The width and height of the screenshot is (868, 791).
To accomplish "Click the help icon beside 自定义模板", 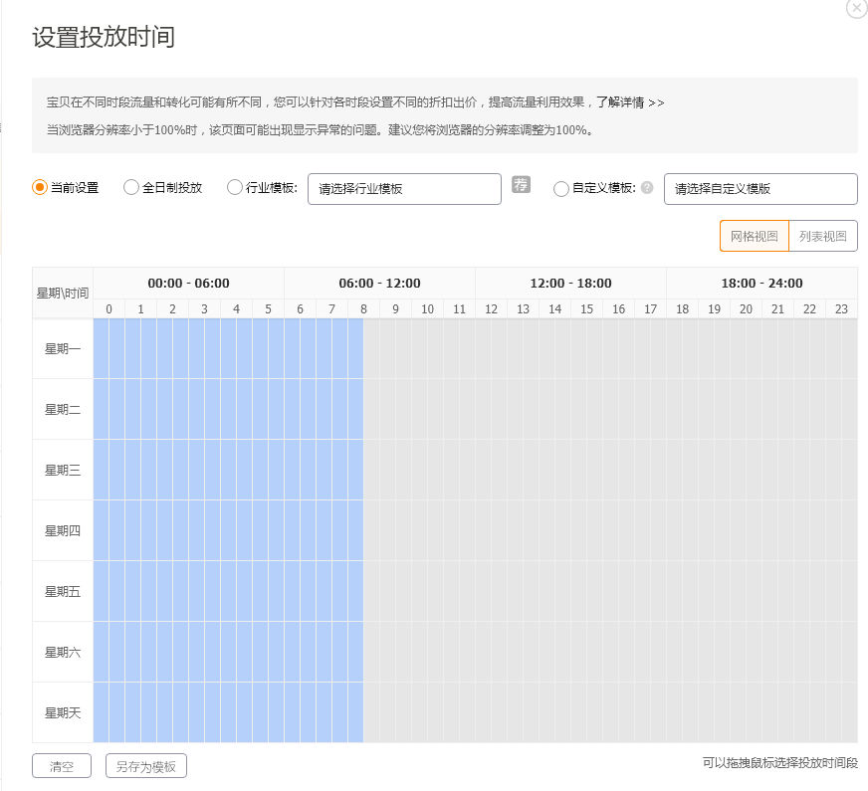I will pyautogui.click(x=647, y=187).
